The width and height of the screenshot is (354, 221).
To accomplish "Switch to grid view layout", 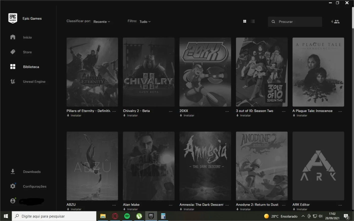I will (x=245, y=21).
